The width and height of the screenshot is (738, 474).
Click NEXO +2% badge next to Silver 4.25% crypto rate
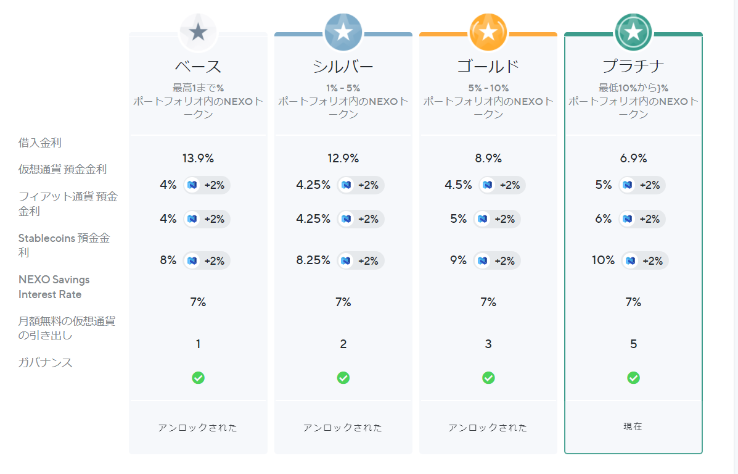(361, 185)
